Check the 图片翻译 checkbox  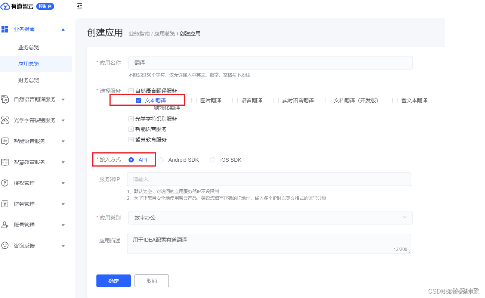tap(194, 100)
